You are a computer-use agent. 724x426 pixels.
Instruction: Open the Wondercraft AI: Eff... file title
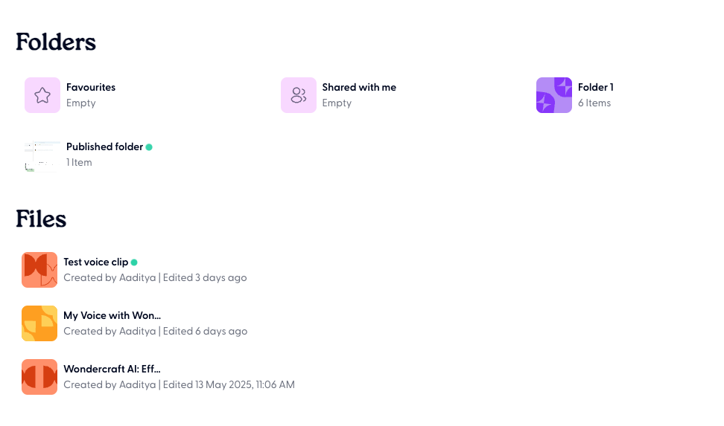pos(112,369)
